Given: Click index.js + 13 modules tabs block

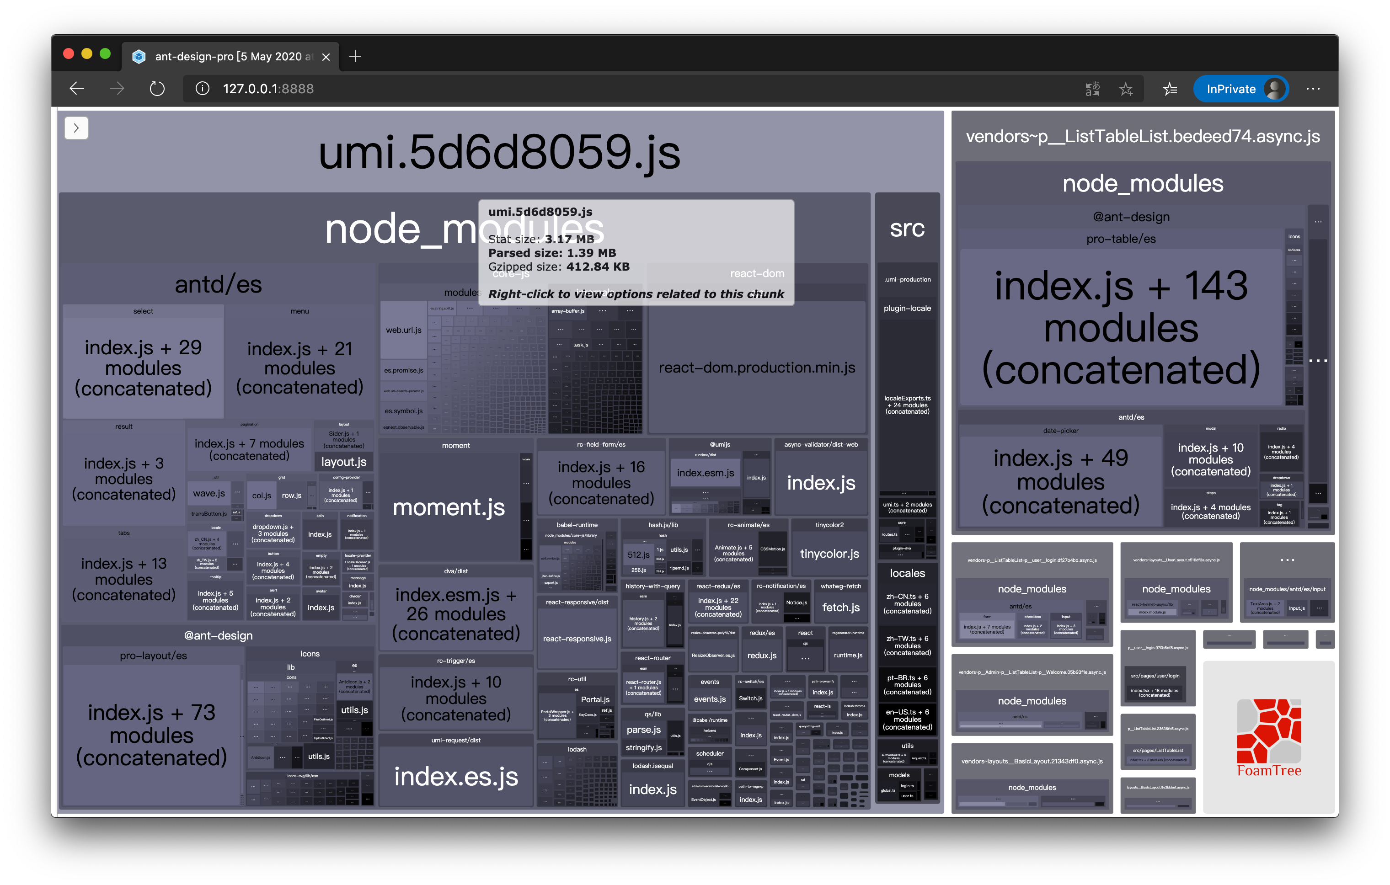Looking at the screenshot, I should coord(123,579).
